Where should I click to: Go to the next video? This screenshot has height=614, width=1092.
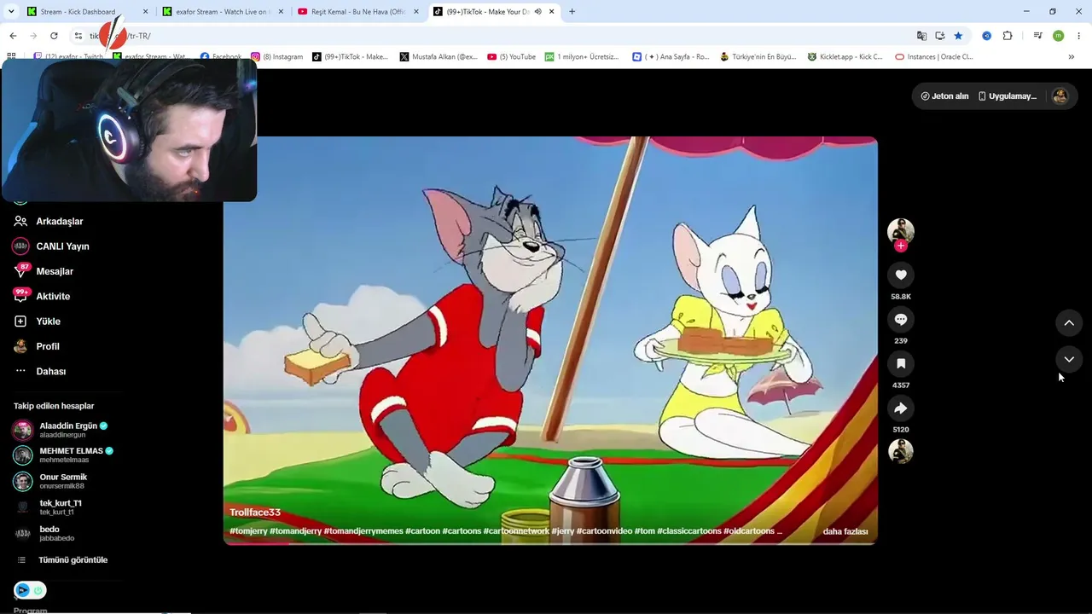1069,359
